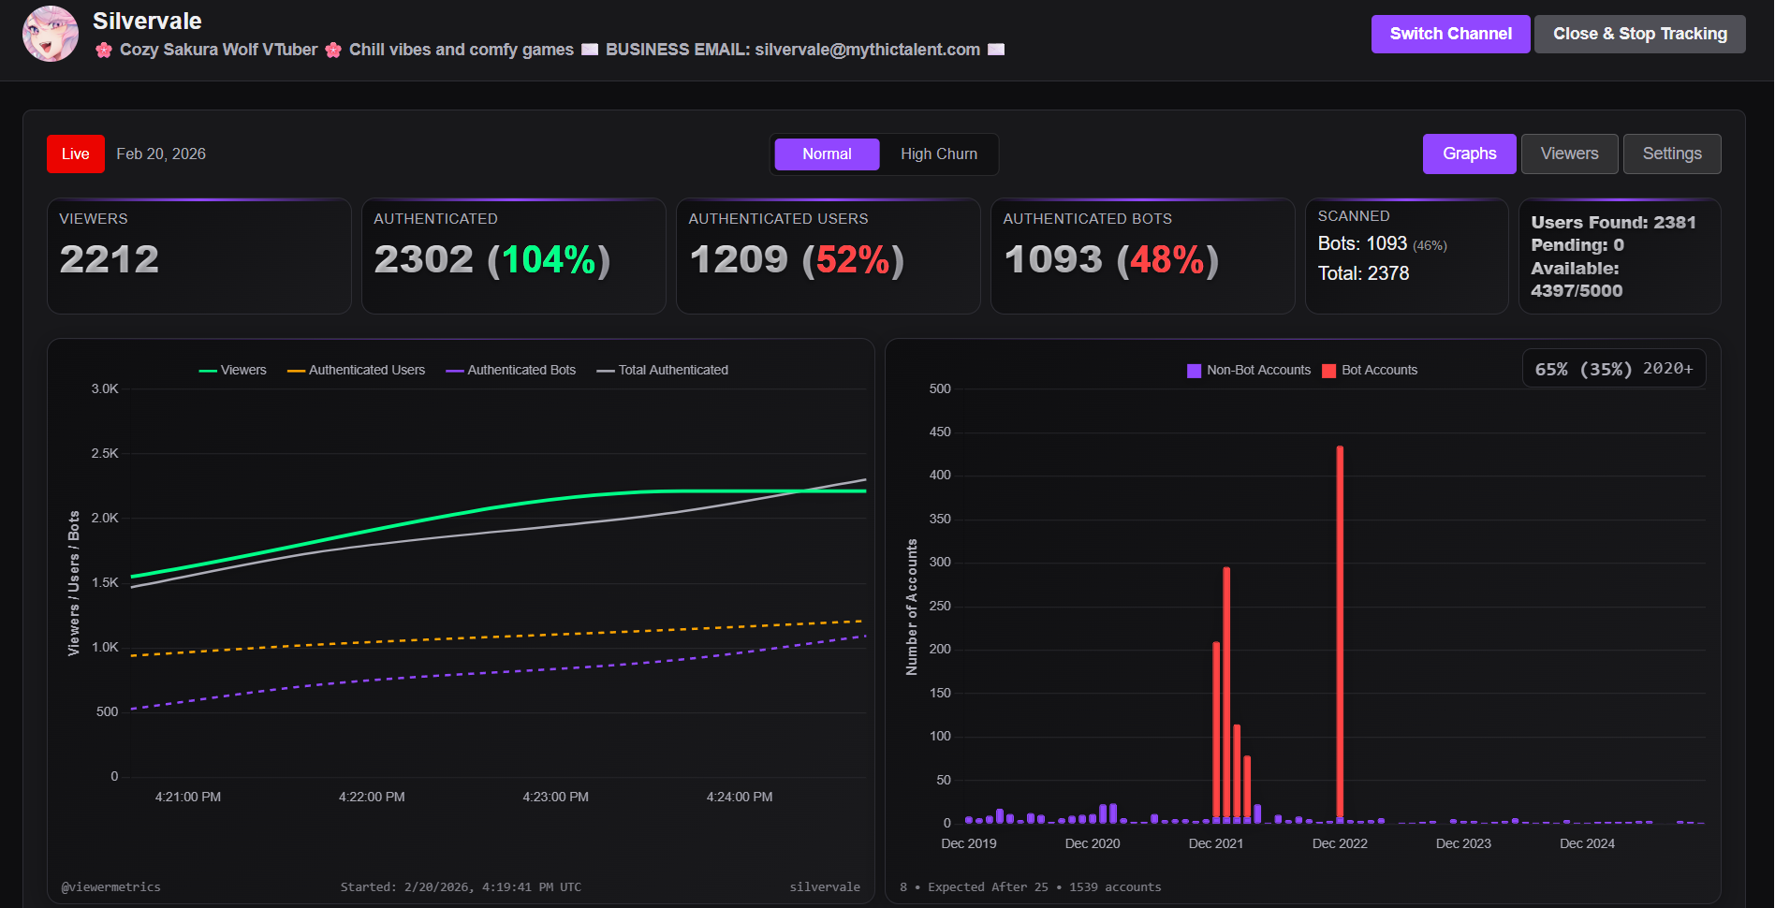This screenshot has width=1775, height=908.
Task: Click Close & Stop Tracking button
Action: [x=1639, y=34]
